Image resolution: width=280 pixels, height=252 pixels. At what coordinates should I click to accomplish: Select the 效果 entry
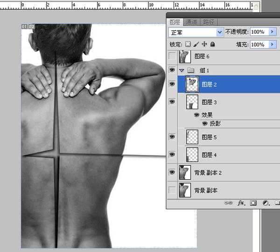[x=207, y=115]
